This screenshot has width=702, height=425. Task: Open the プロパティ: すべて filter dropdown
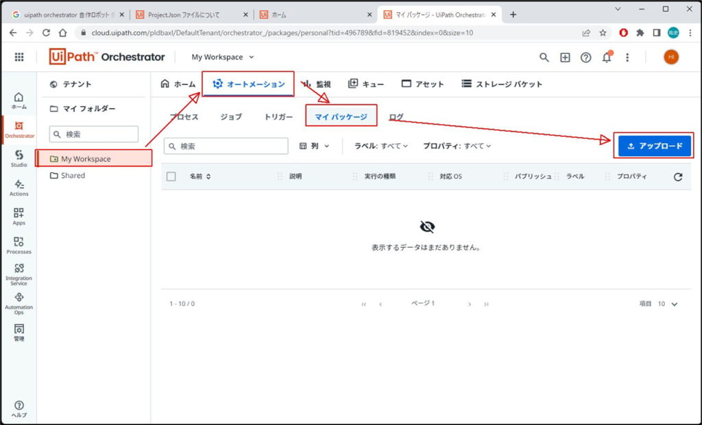457,146
